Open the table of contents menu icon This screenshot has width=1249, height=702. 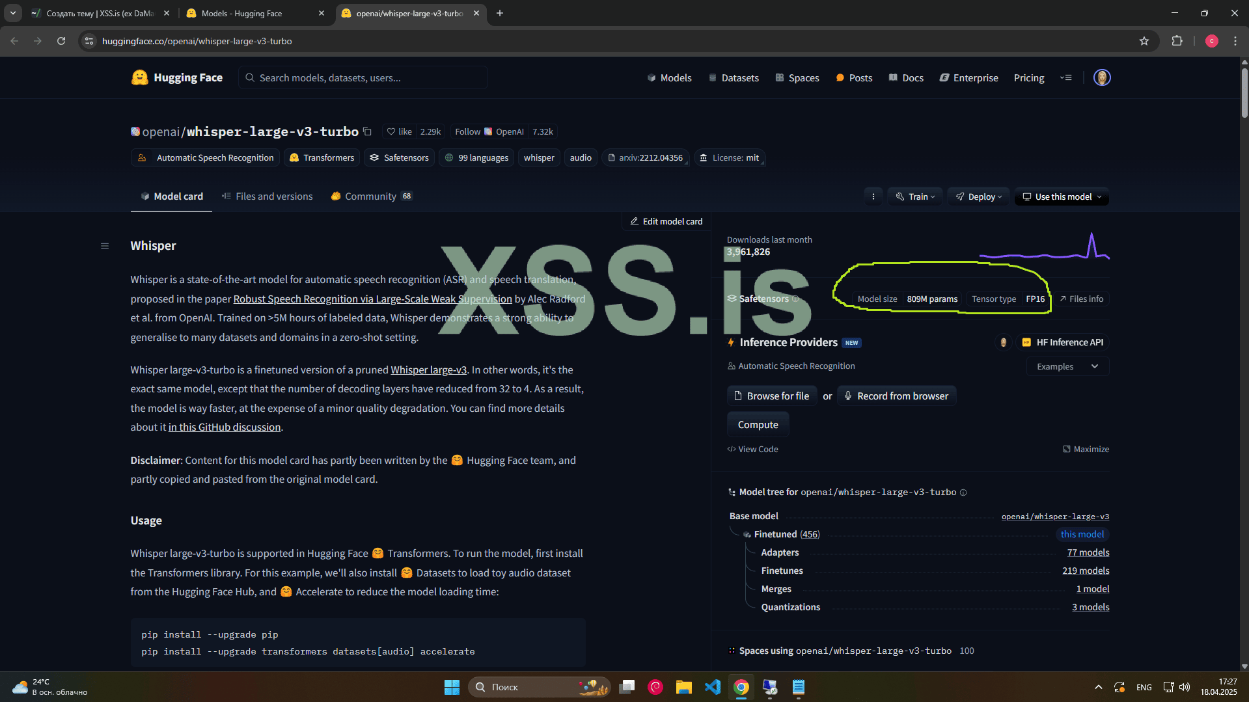coord(105,246)
